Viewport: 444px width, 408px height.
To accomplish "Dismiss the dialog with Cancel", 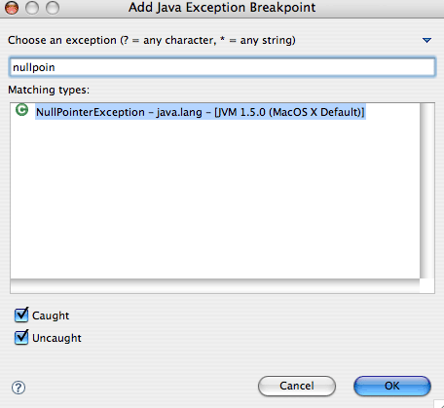I will point(297,386).
